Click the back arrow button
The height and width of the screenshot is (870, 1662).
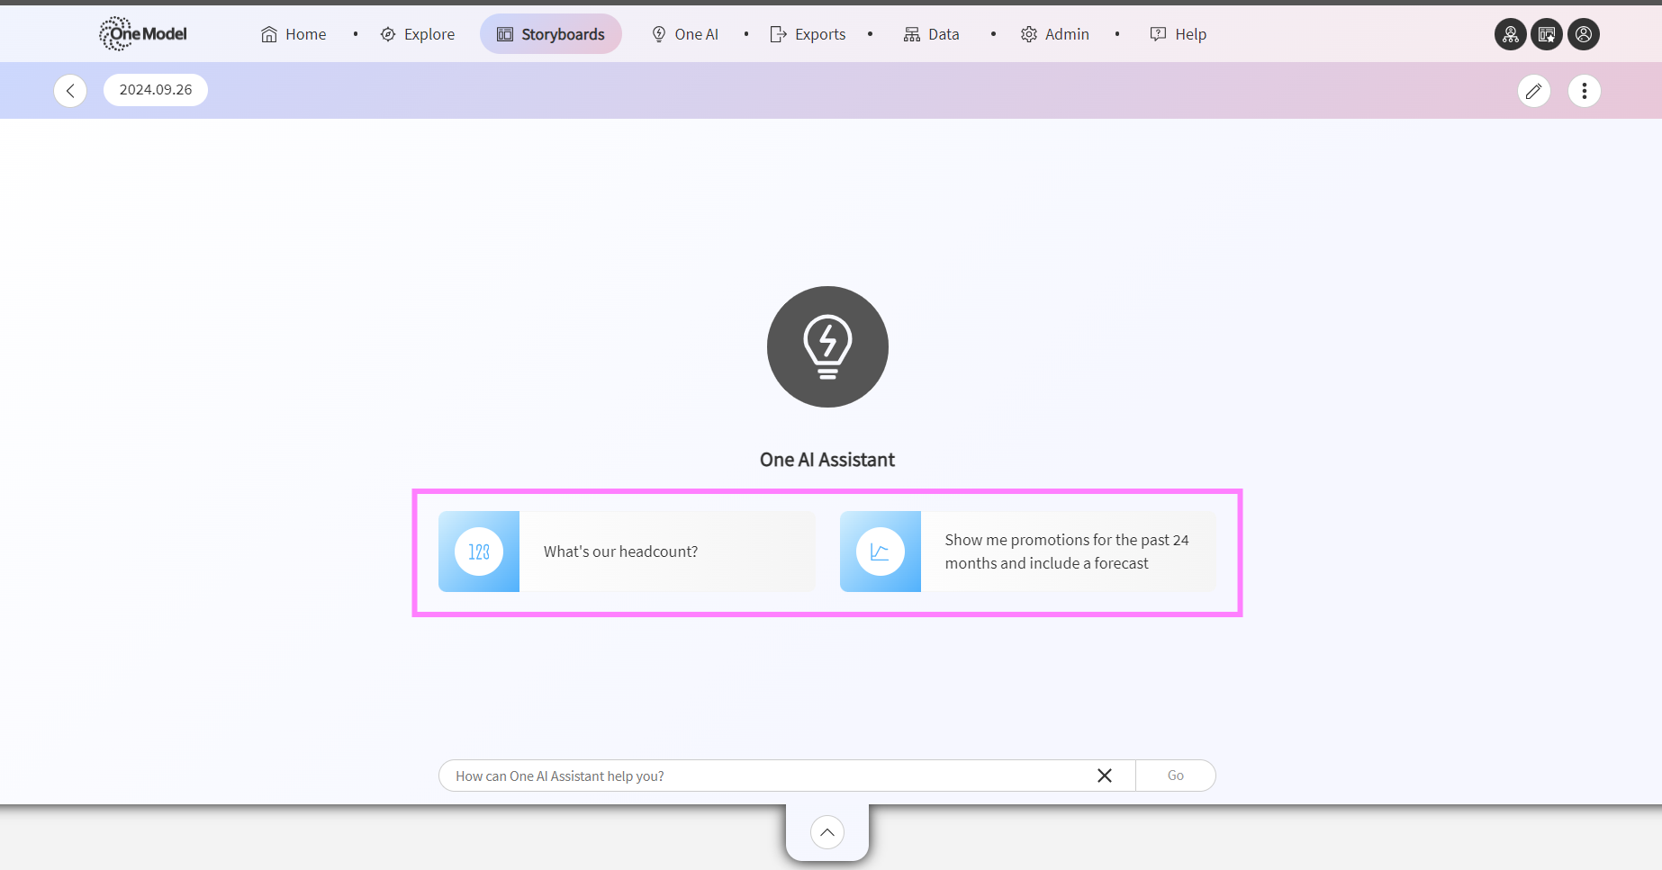tap(70, 91)
